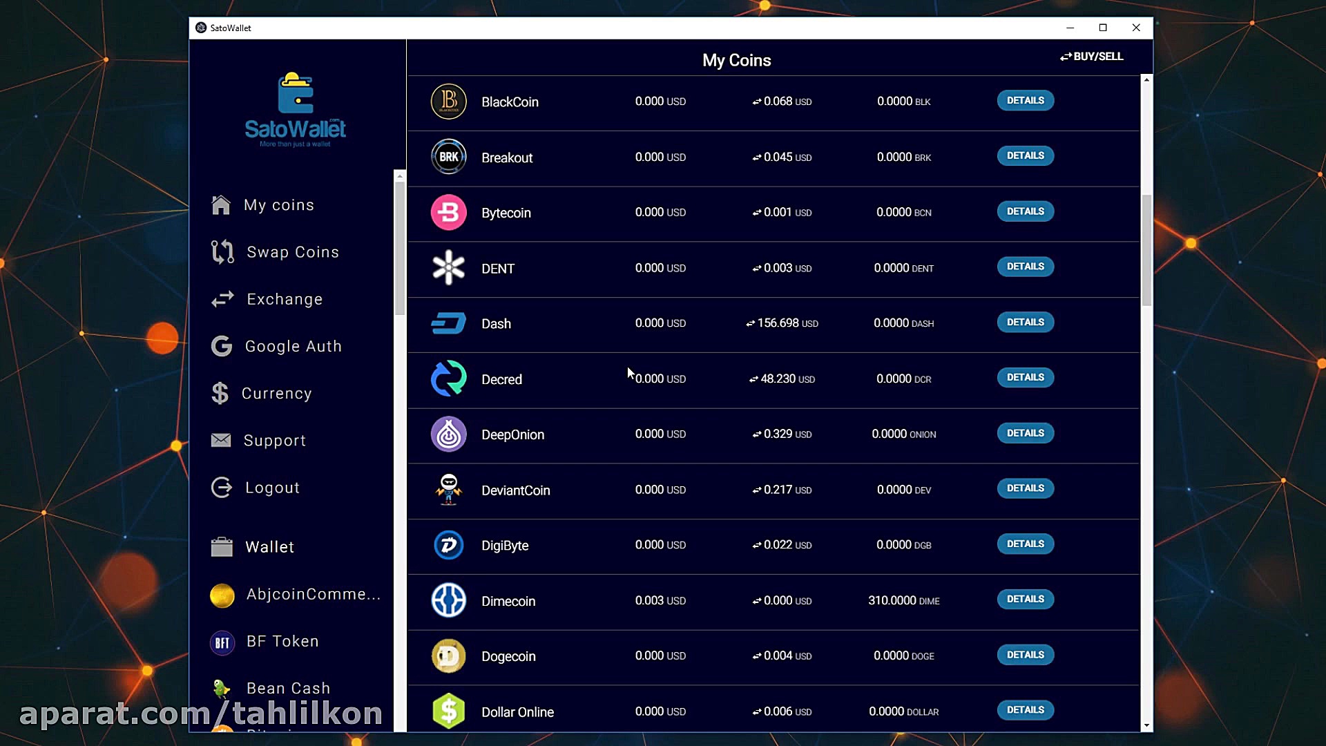Click the sidebar vertical scrollbar thumb
The width and height of the screenshot is (1326, 746).
(x=400, y=249)
